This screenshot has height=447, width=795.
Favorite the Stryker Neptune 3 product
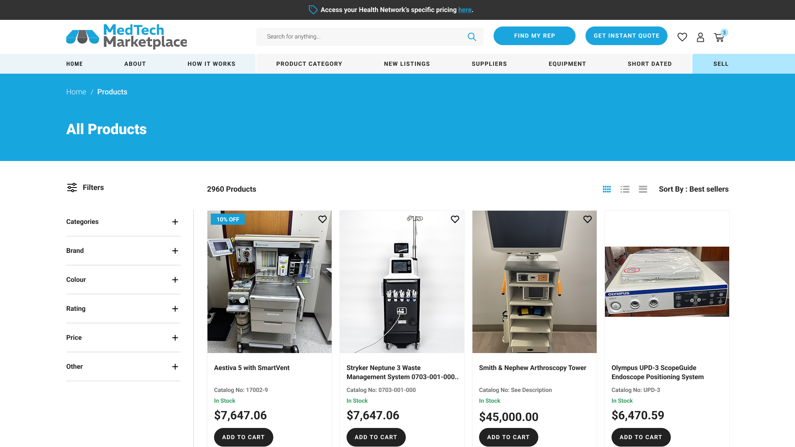pos(455,219)
